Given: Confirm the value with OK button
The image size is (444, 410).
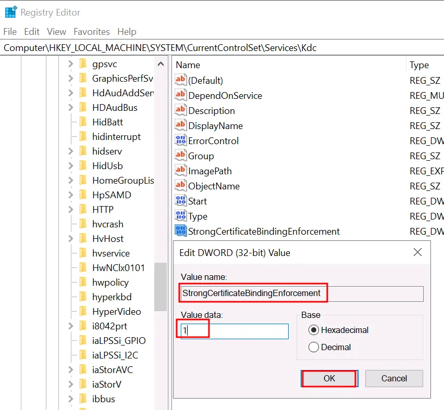Looking at the screenshot, I should [329, 378].
